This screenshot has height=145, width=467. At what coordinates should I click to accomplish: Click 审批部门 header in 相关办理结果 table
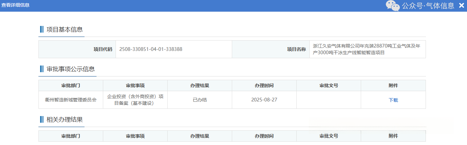click(71, 136)
